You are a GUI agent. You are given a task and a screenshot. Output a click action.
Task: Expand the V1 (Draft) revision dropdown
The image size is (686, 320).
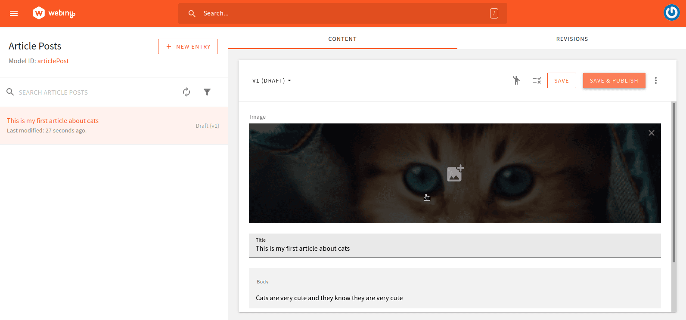[272, 80]
